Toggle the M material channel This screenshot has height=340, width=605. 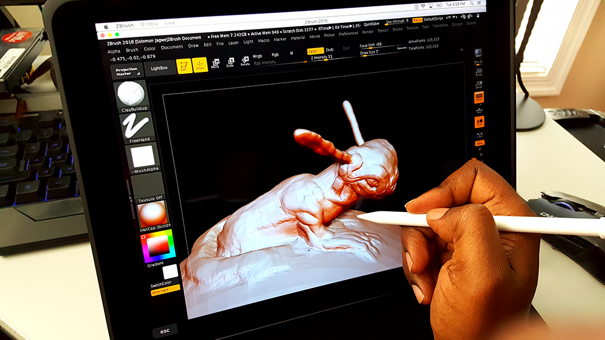tap(292, 54)
